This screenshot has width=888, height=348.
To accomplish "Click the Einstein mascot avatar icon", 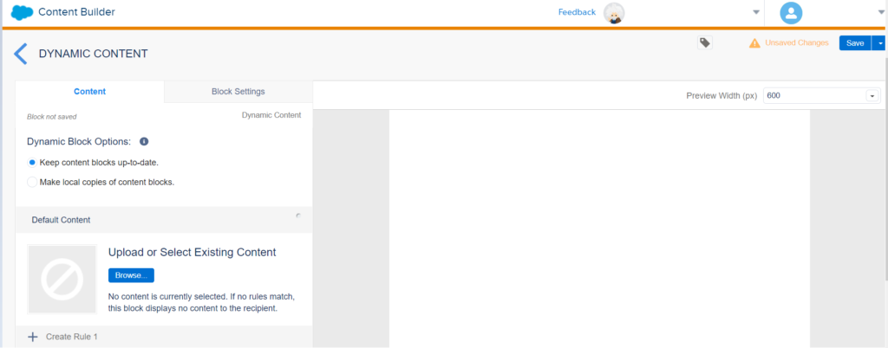I will [614, 13].
